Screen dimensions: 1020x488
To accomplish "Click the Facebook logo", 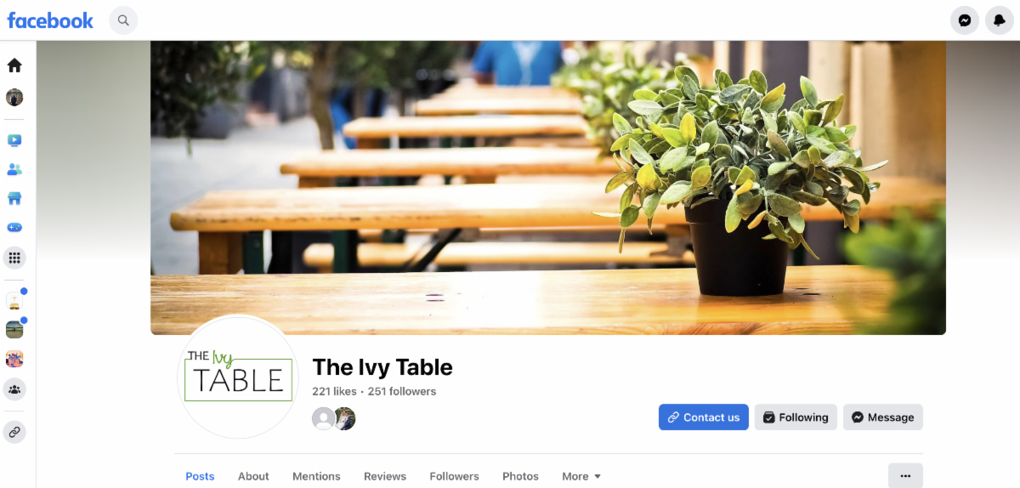I will [50, 20].
